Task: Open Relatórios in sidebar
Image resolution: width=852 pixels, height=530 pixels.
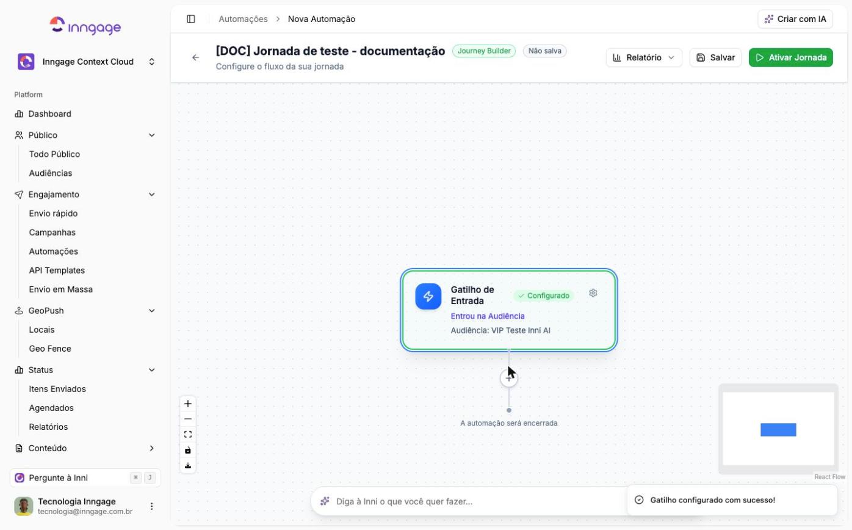Action: point(48,427)
